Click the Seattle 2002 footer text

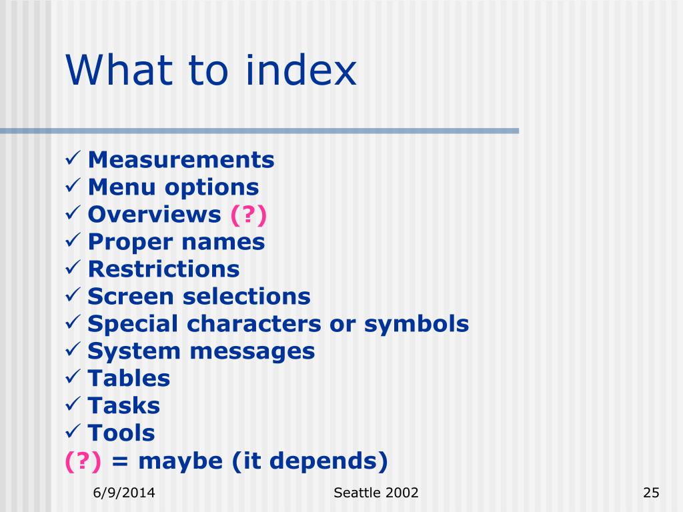click(376, 493)
